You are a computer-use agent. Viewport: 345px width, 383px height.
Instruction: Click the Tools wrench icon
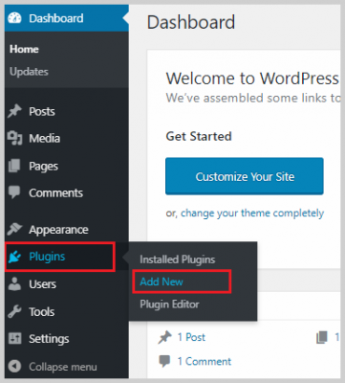[x=14, y=311]
